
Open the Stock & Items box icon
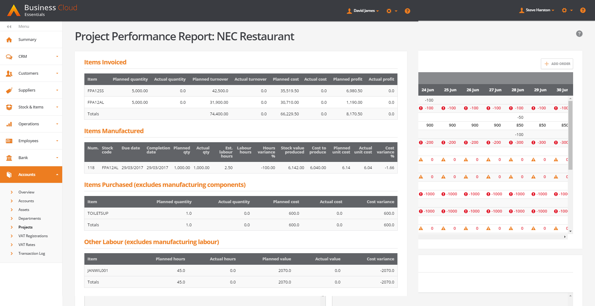click(x=9, y=107)
